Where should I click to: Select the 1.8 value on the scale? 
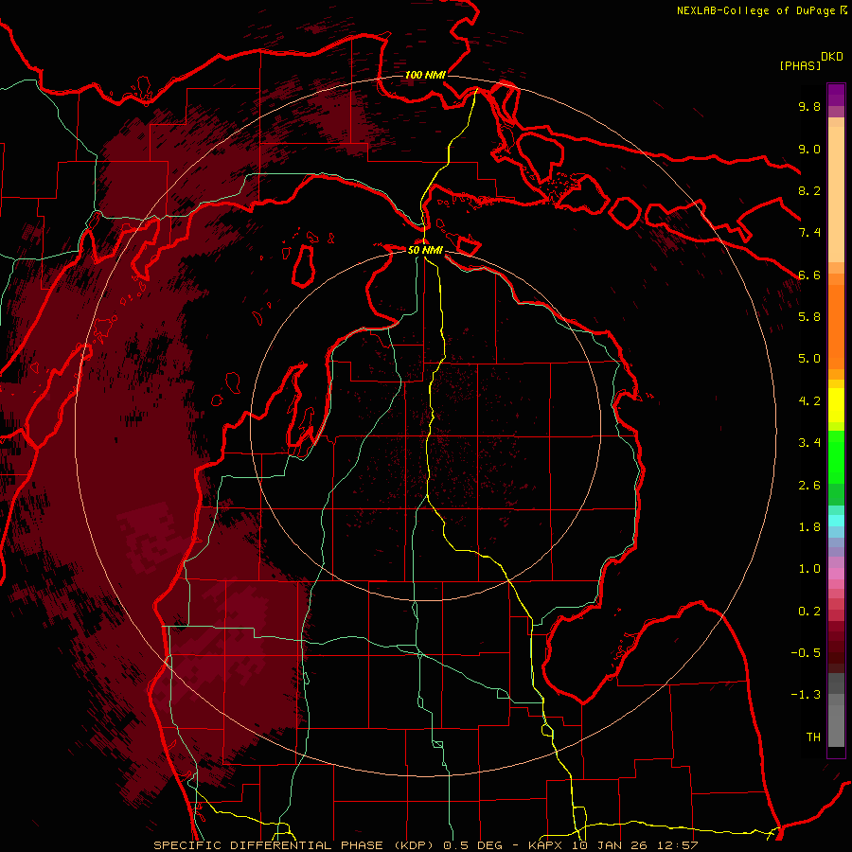click(809, 527)
